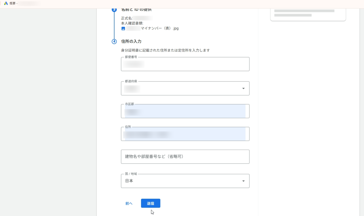Click the step 4 circle indicator
This screenshot has height=216, width=364.
coord(114,42)
